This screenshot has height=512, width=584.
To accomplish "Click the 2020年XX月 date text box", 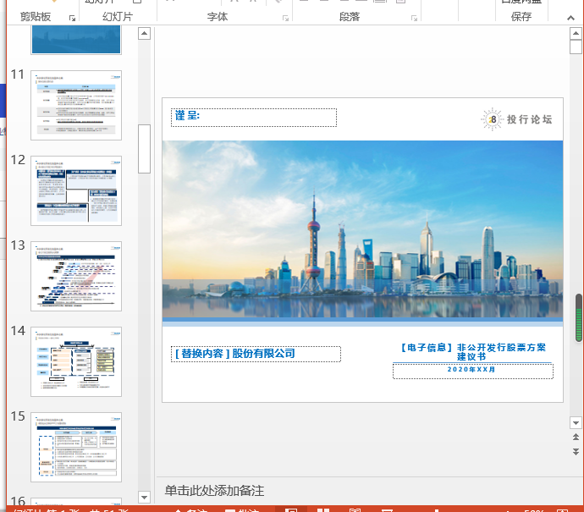I will 472,371.
